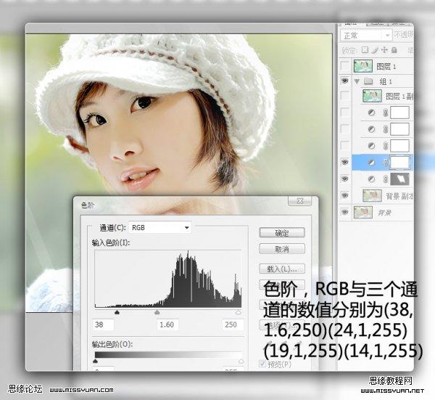Click the 确定 button in Levels dialog
Image resolution: width=435 pixels, height=400 pixels.
[281, 232]
